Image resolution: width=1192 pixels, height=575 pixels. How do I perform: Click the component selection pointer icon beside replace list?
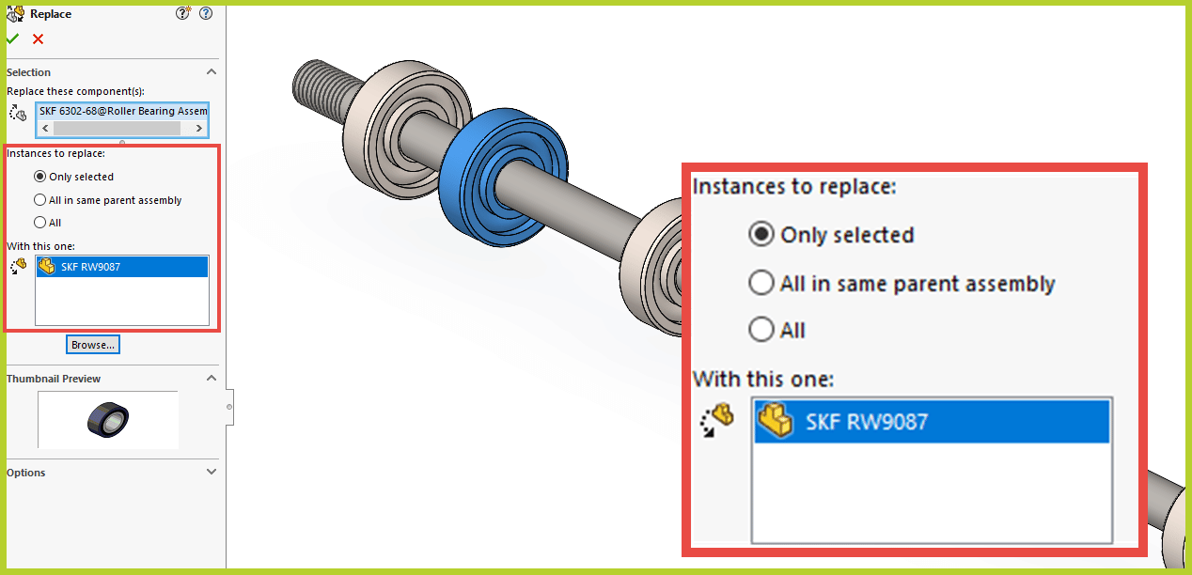tap(16, 112)
